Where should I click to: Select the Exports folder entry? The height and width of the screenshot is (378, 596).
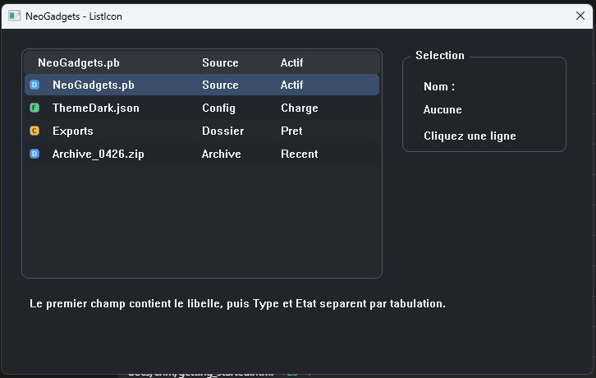click(72, 131)
